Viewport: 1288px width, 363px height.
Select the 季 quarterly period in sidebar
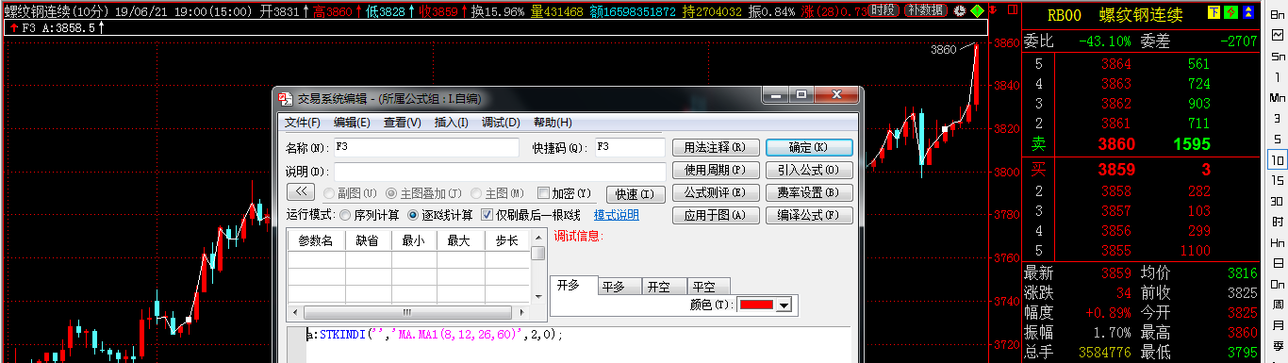click(x=1278, y=345)
